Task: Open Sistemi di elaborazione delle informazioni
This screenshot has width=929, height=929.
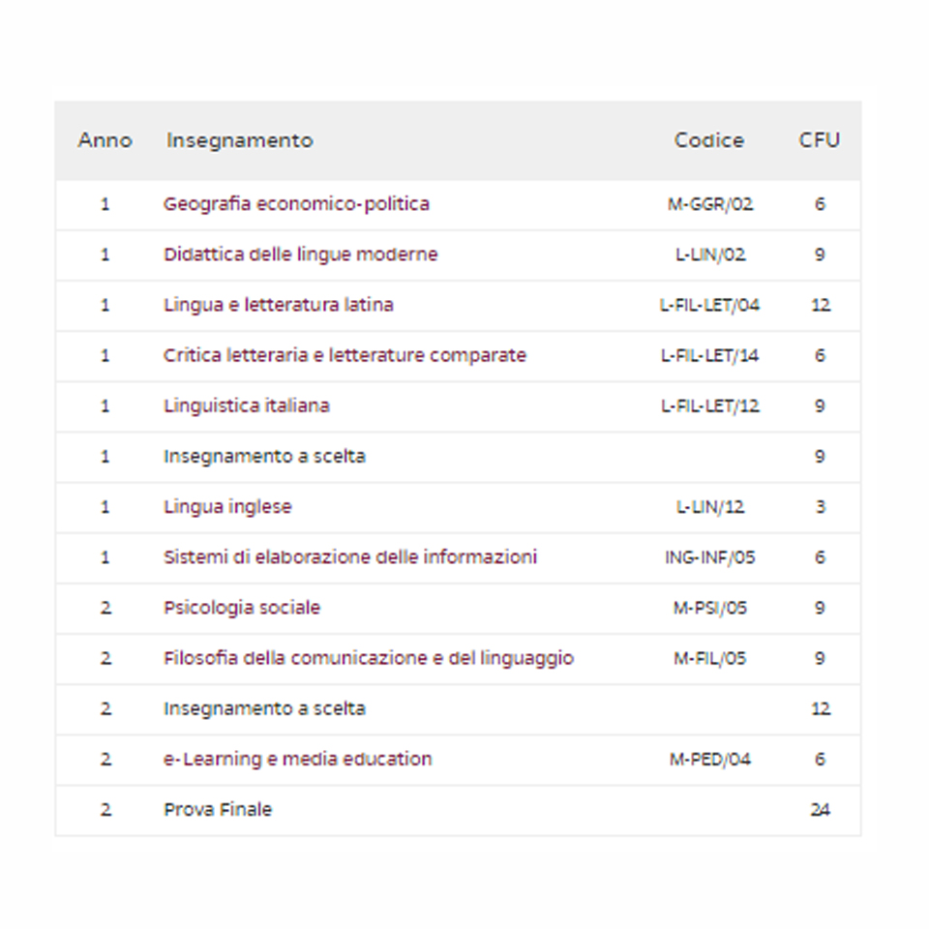Action: click(350, 557)
